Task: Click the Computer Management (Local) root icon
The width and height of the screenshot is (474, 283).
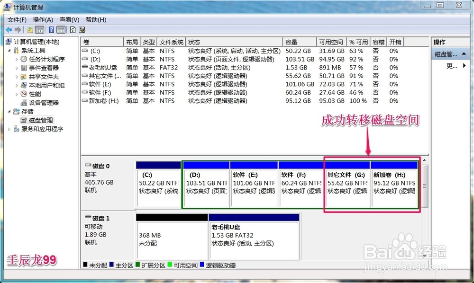Action: 9,42
